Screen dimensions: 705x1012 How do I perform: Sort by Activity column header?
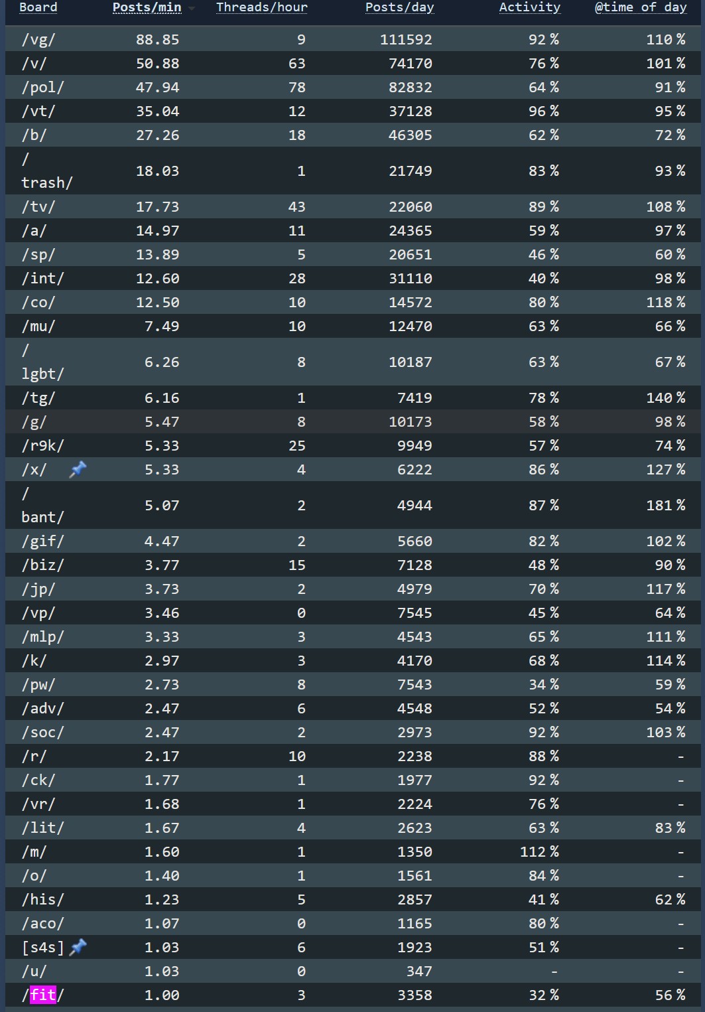click(529, 7)
